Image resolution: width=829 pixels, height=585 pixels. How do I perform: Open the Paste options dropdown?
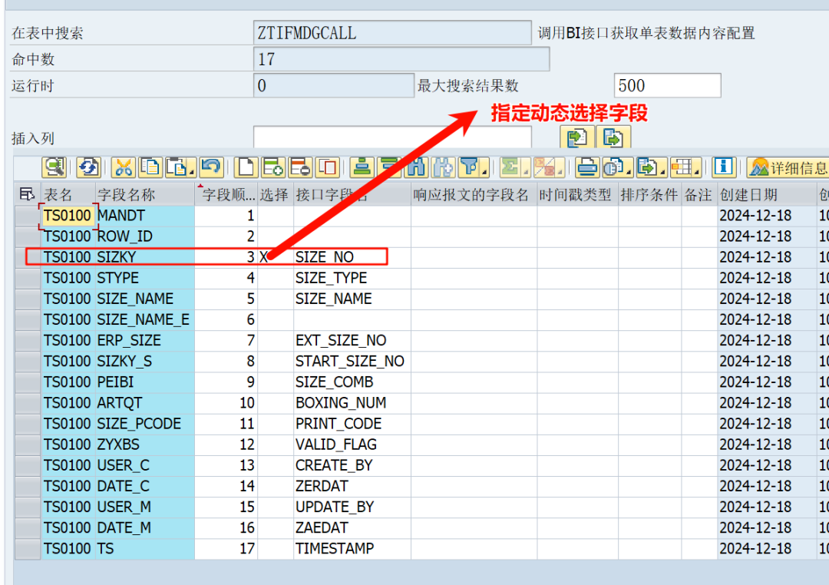click(x=180, y=167)
